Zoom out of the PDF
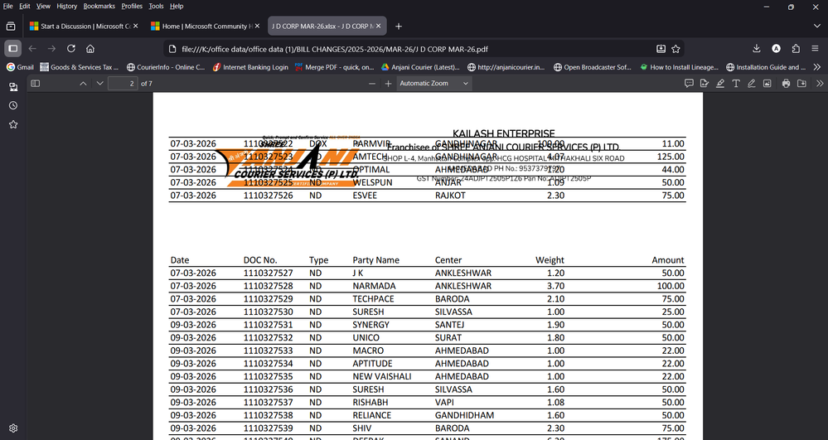The image size is (828, 440). (372, 84)
